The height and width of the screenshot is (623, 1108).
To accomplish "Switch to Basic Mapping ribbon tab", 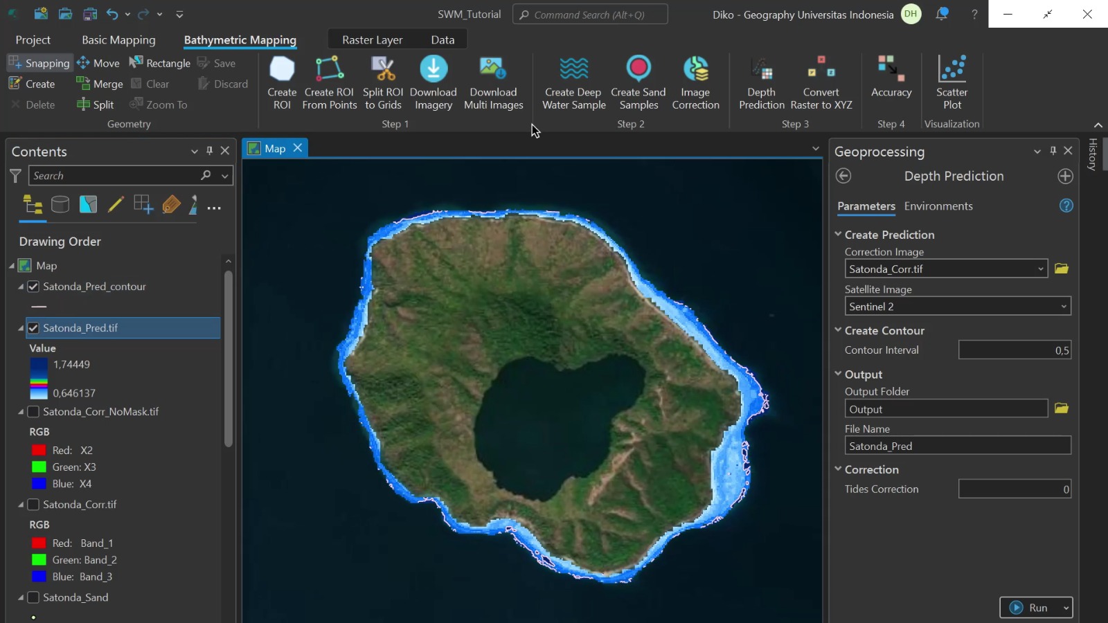I will 118,39.
